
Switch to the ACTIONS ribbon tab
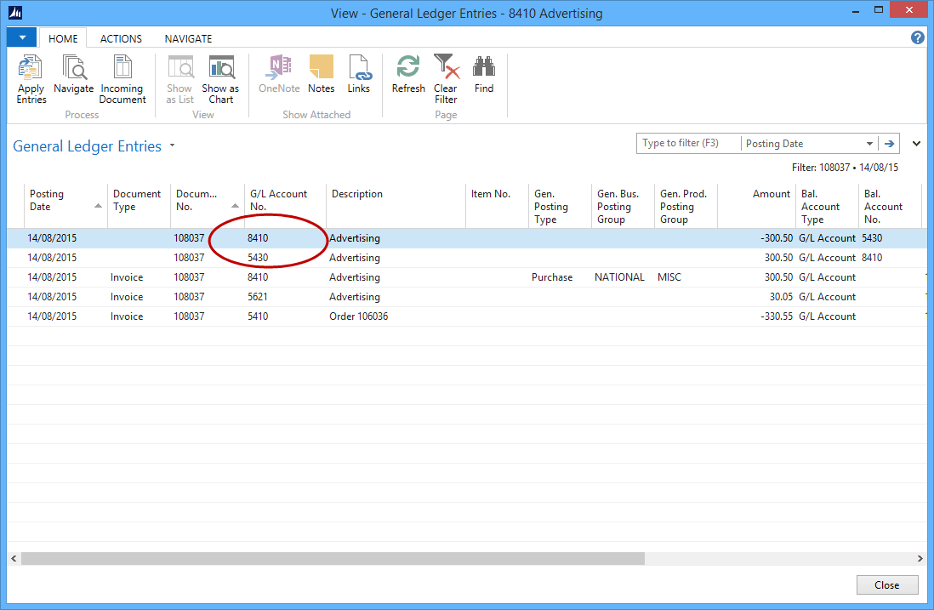click(121, 39)
